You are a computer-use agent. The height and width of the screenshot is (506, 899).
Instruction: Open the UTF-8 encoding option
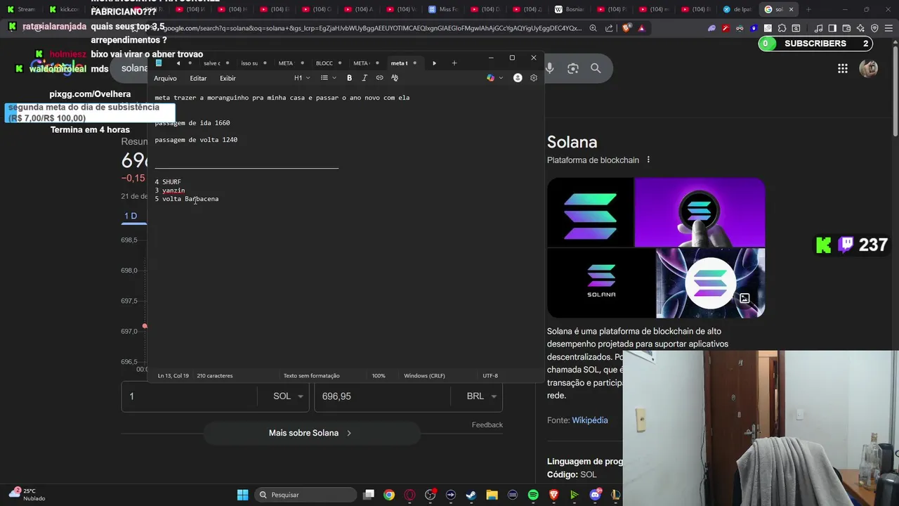tap(490, 376)
